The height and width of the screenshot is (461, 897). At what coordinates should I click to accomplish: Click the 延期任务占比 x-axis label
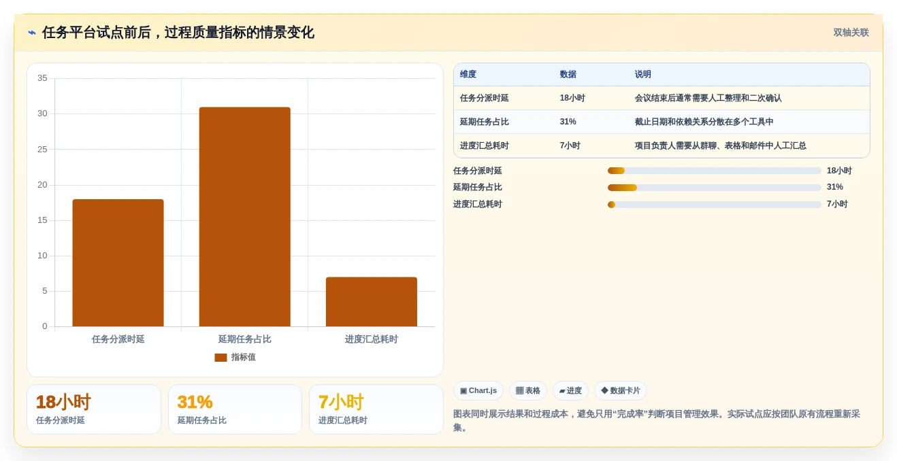[244, 339]
